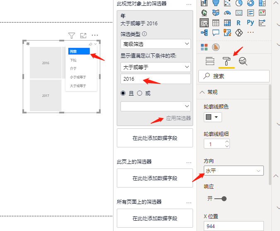Click Focus mode icon above slicer
Image resolution: width=280 pixels, height=231 pixels.
point(83,36)
